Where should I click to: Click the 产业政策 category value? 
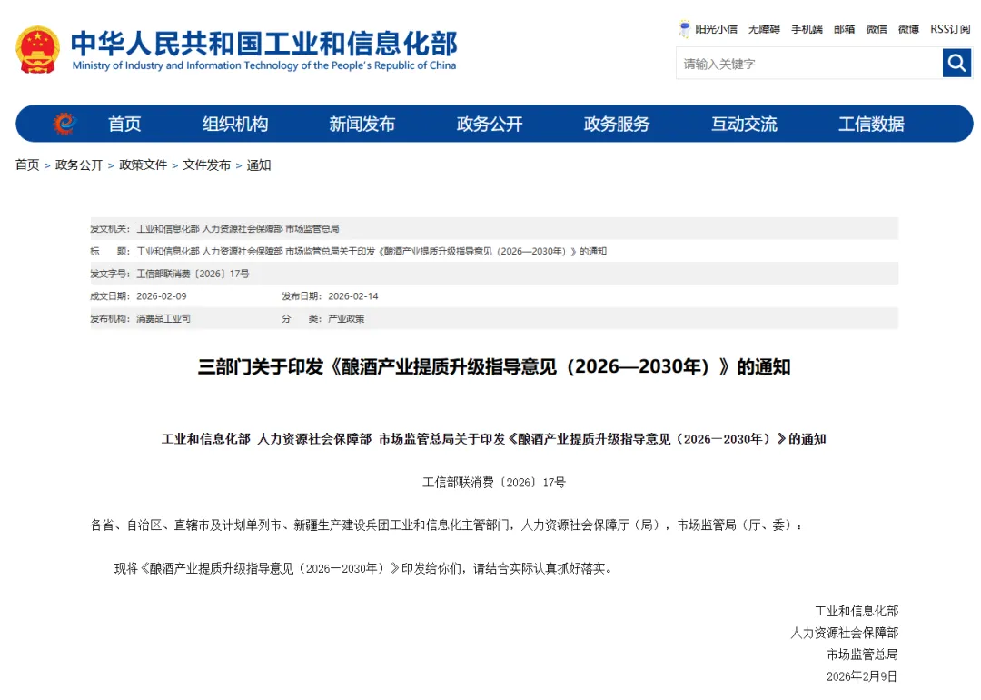tap(346, 319)
